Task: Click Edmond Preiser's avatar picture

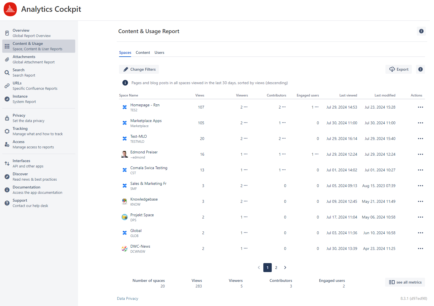Action: pyautogui.click(x=124, y=154)
